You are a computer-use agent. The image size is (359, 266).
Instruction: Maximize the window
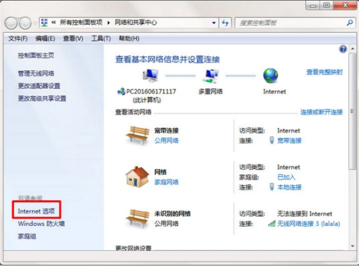[x=327, y=5]
